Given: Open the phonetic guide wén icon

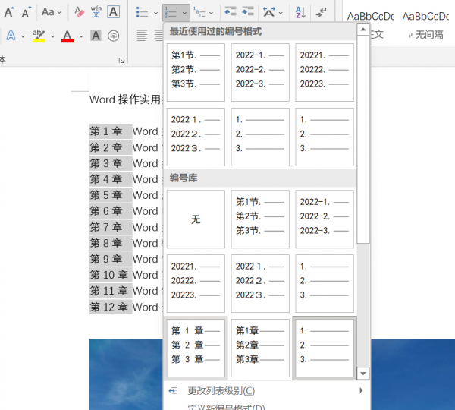Looking at the screenshot, I should 96,12.
